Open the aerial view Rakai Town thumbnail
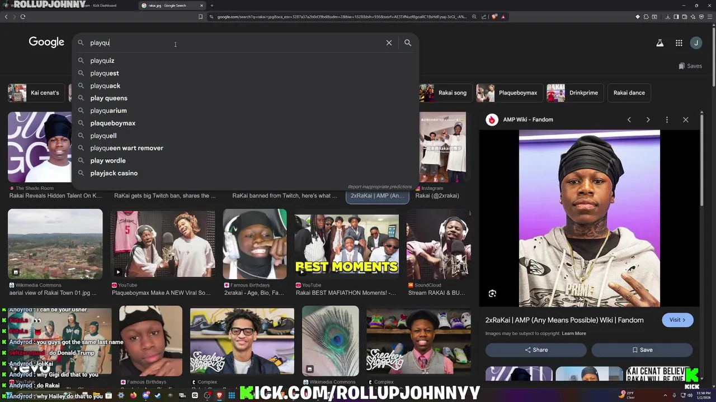The width and height of the screenshot is (716, 402). tap(55, 244)
